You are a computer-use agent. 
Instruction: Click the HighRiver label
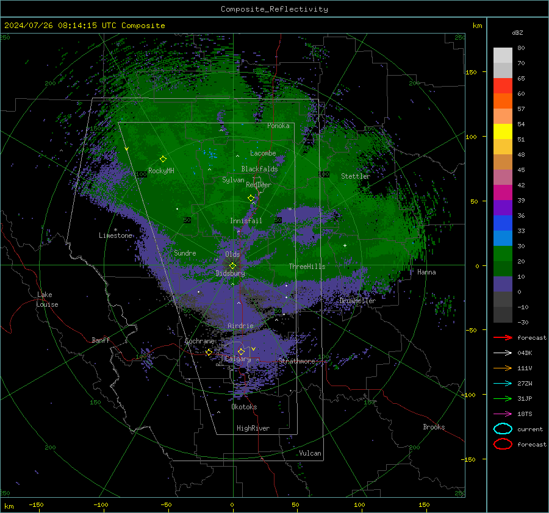pyautogui.click(x=253, y=428)
